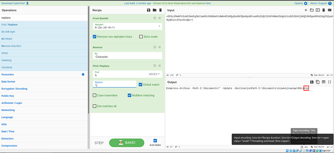This screenshot has height=153, width=334.
Task: Clear the recipe with the trash icon
Action: (160, 10)
